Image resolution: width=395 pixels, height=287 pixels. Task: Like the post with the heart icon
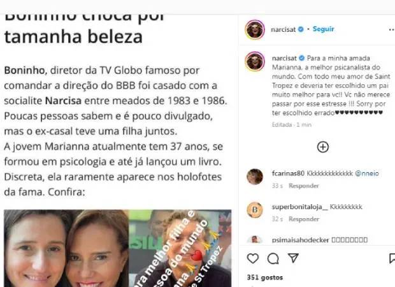click(x=253, y=258)
